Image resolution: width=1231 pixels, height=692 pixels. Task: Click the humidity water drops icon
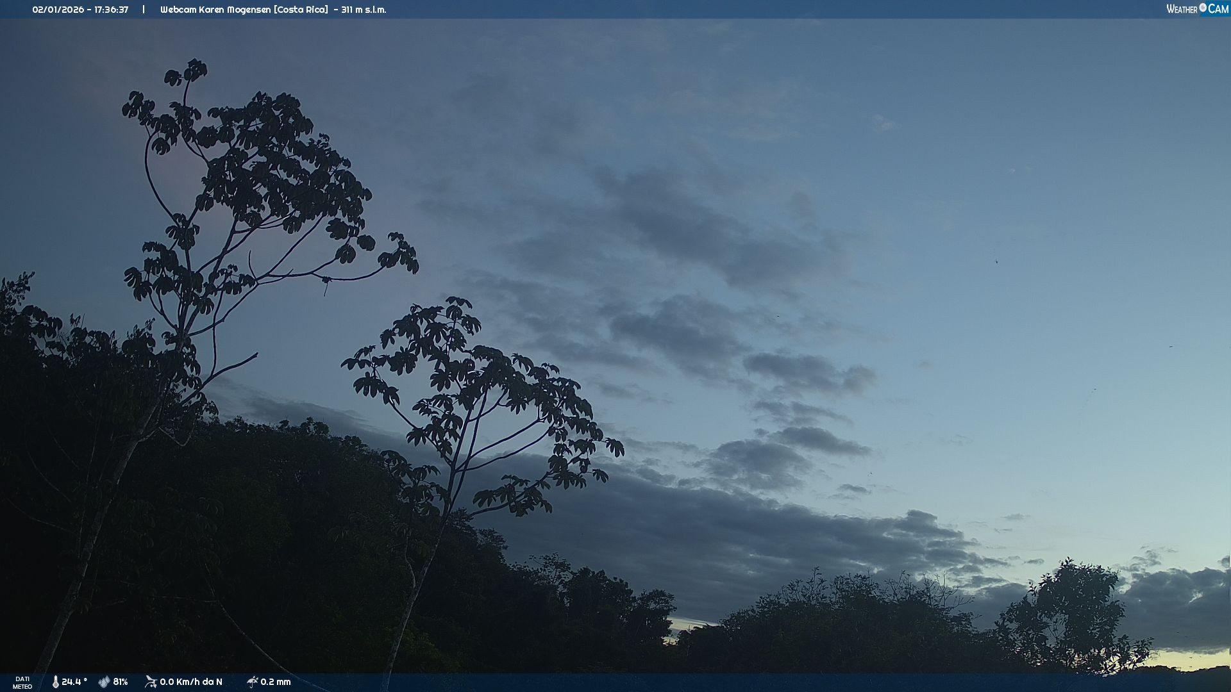[x=104, y=682]
